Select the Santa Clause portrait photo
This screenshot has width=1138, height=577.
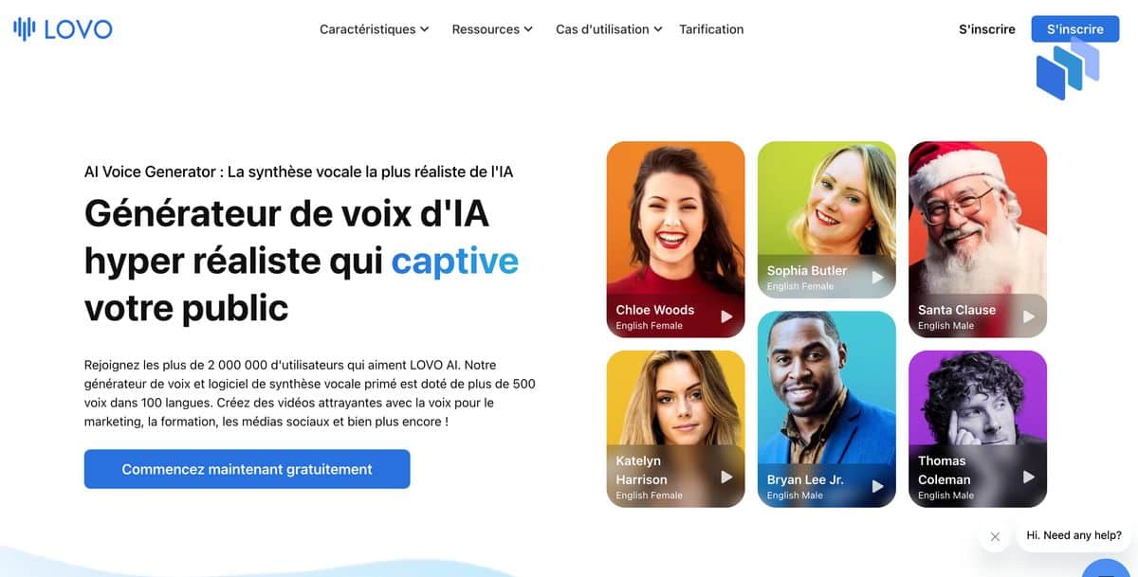[978, 218]
